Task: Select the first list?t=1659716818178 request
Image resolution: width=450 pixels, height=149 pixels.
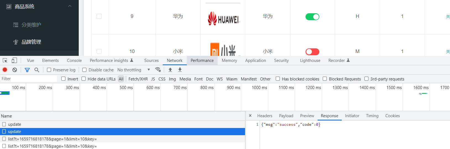Action: click(x=122, y=139)
